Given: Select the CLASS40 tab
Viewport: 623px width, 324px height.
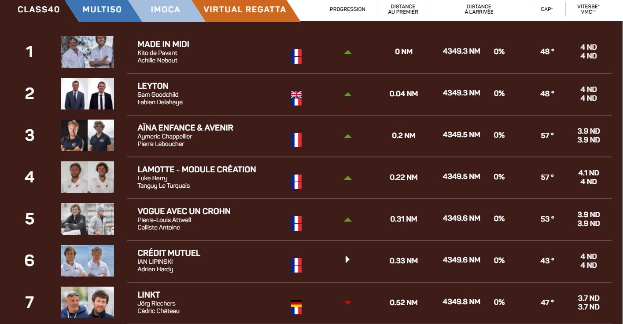Looking at the screenshot, I should click(39, 10).
